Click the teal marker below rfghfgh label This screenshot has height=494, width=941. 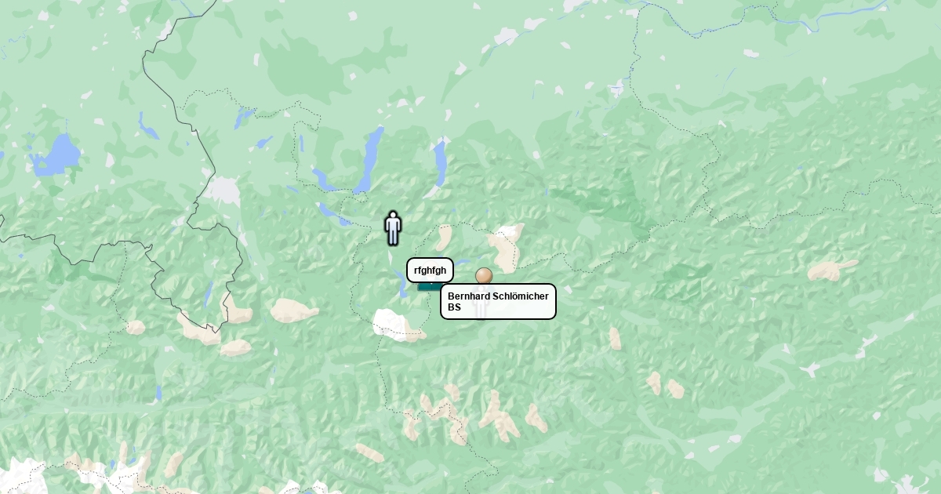coord(429,287)
